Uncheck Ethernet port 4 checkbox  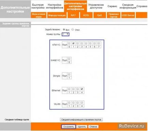pos(82,89)
